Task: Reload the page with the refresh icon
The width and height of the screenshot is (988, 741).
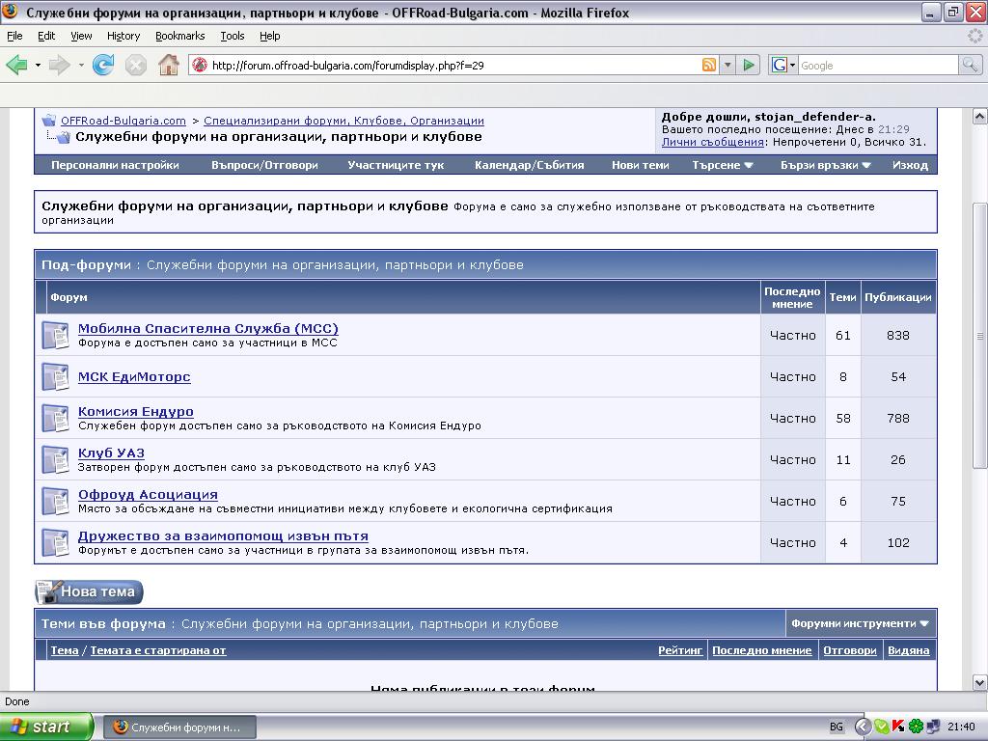Action: (103, 65)
